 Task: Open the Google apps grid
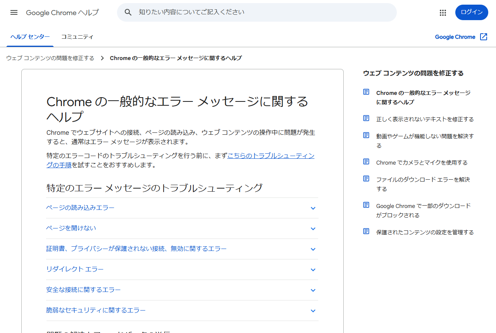tap(443, 12)
